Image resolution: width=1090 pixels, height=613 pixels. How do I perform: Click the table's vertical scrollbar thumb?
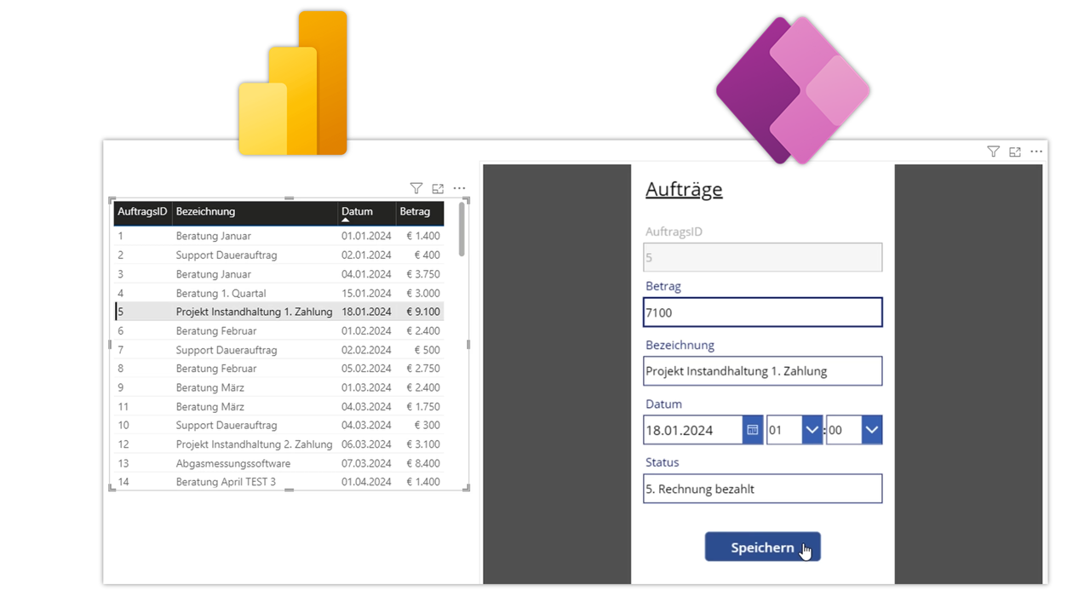tap(462, 230)
